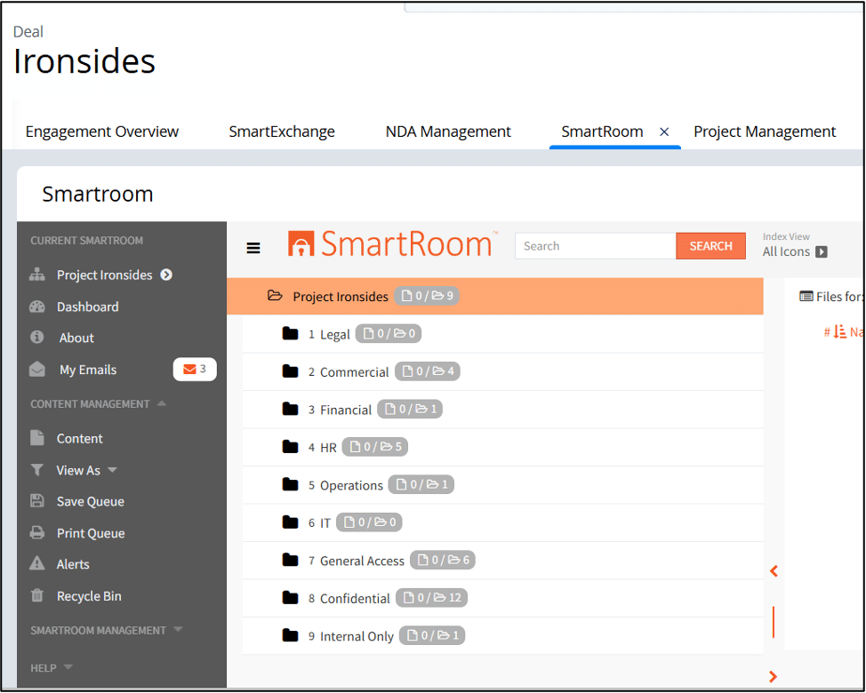This screenshot has height=693, width=866.
Task: Click the hamburger menu icon beside SmartRoom logo
Action: coord(253,248)
